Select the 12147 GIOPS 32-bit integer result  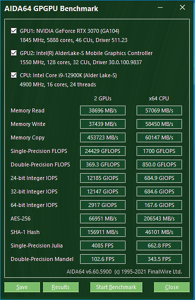(x=103, y=191)
